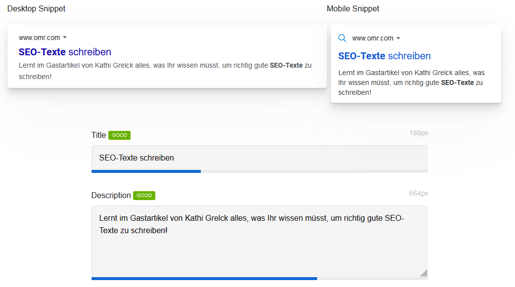This screenshot has height=287, width=515.
Task: Click the Title section label
Action: 97,135
